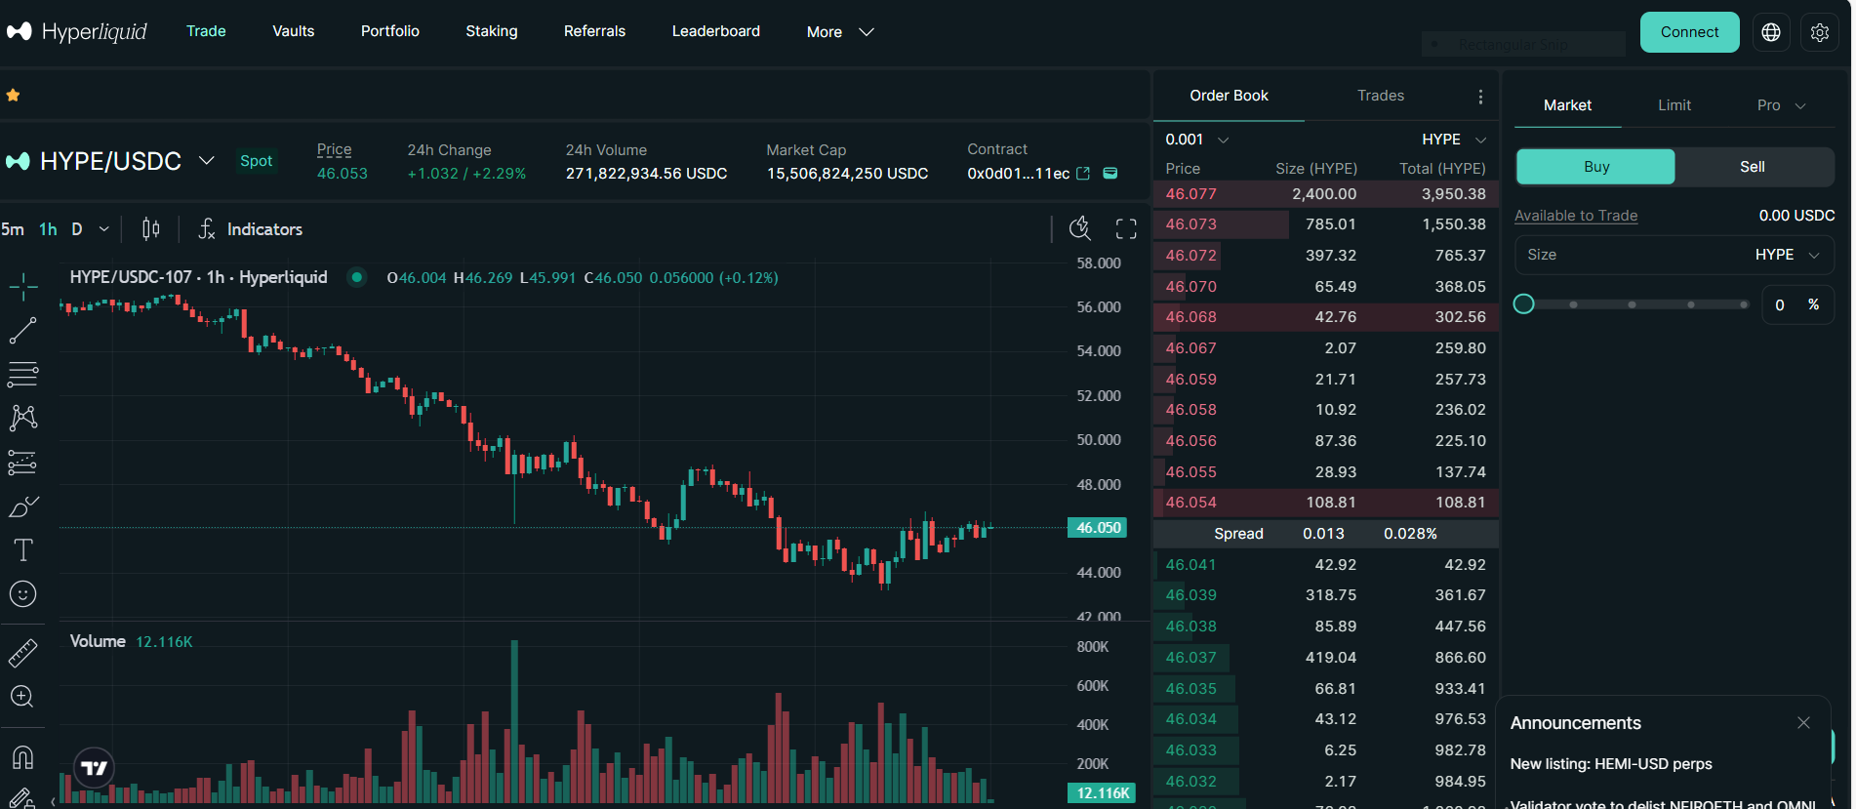
Task: Open the Portfolio page
Action: coord(390,31)
